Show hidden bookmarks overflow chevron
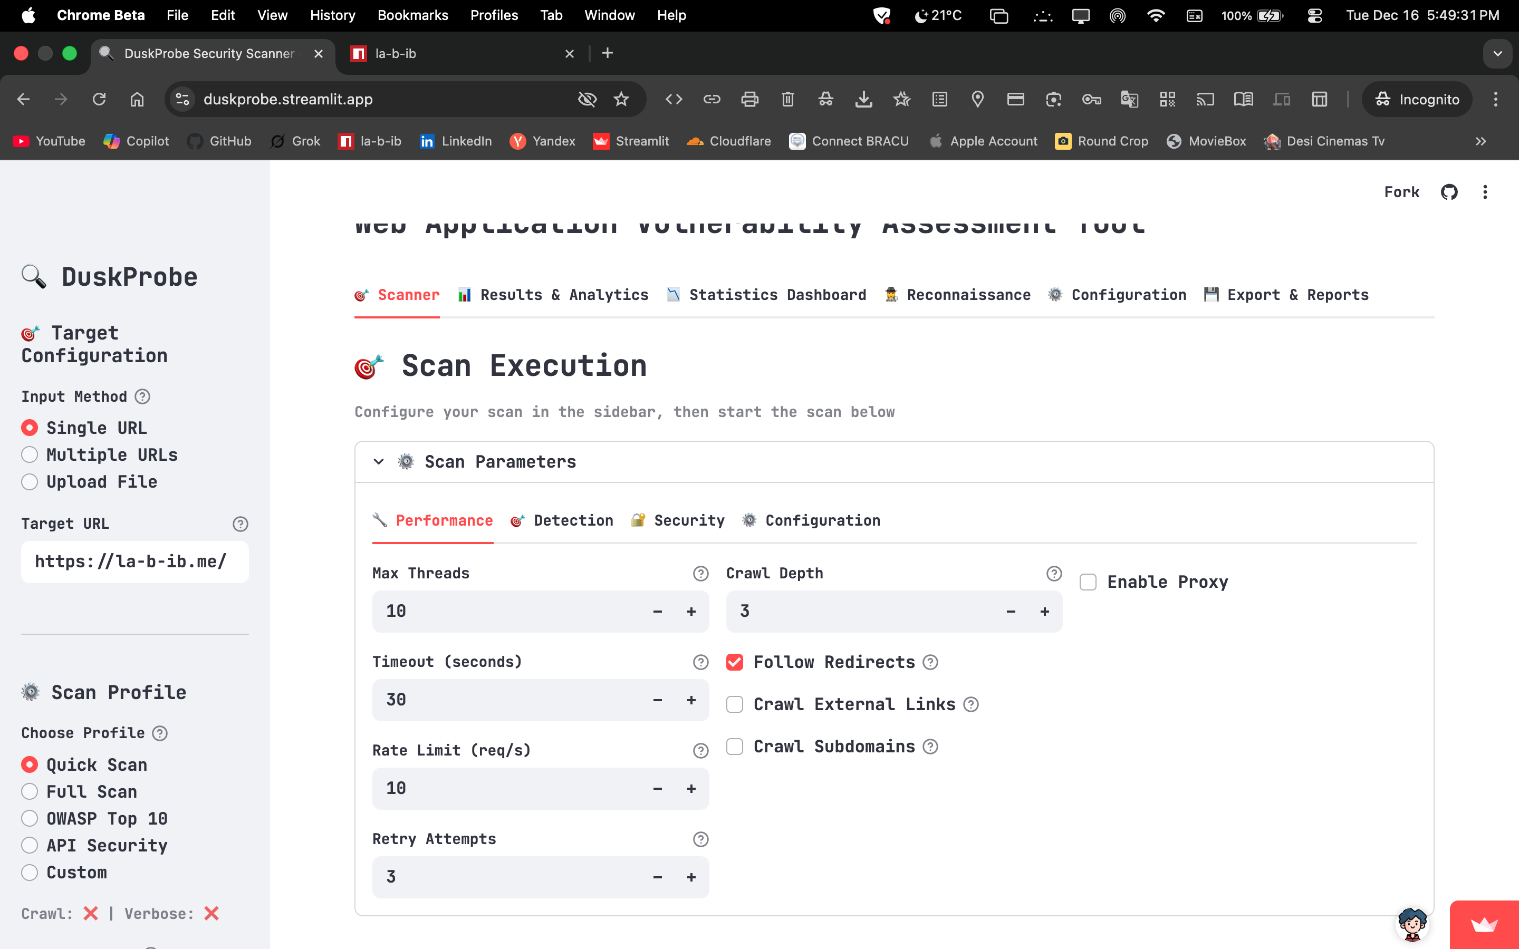The image size is (1519, 949). (1480, 141)
